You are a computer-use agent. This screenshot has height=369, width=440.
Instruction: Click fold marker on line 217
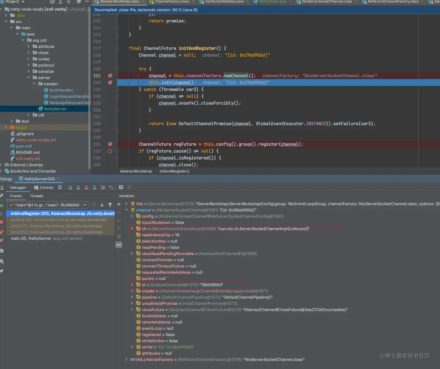tap(117, 48)
